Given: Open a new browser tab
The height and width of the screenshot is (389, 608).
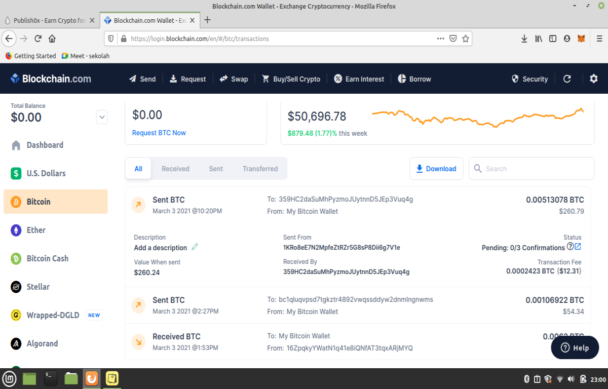Looking at the screenshot, I should [207, 20].
